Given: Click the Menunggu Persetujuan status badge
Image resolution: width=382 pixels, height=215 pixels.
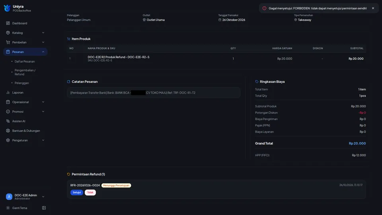Looking at the screenshot, I should click(116, 185).
